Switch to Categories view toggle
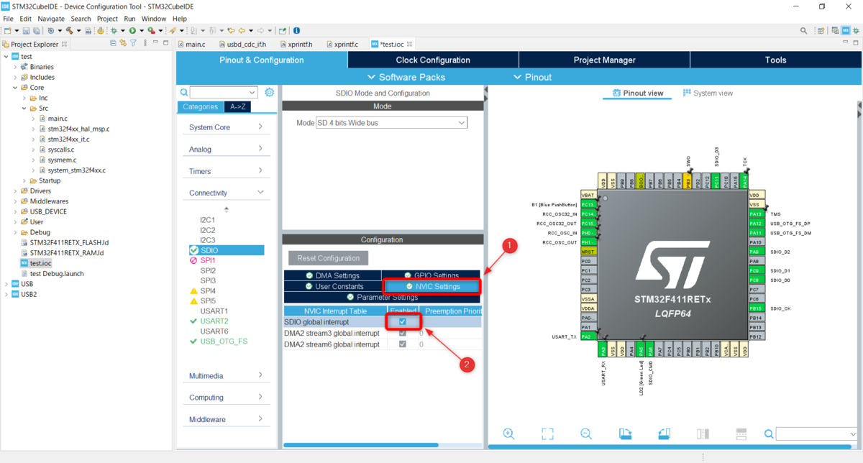Image resolution: width=863 pixels, height=463 pixels. [200, 106]
